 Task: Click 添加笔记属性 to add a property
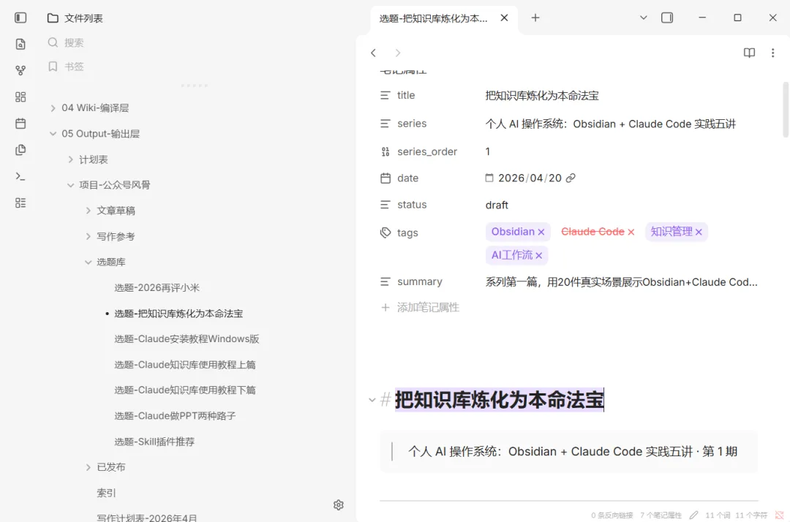pyautogui.click(x=420, y=308)
